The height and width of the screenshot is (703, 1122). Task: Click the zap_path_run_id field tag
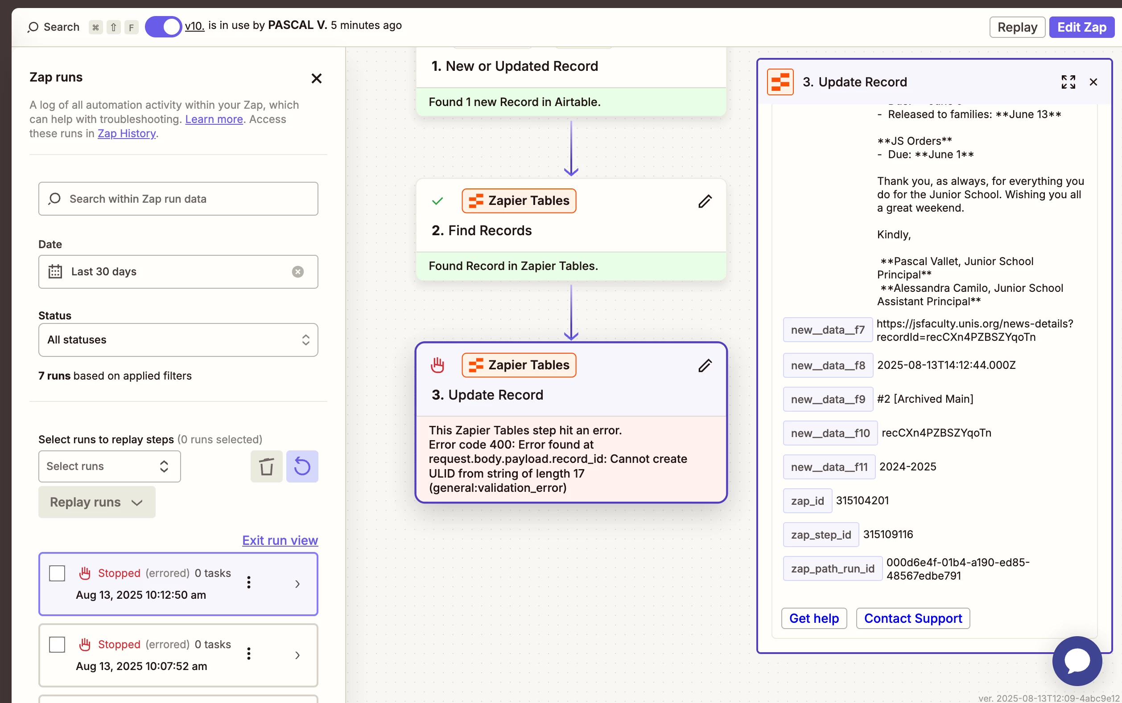tap(832, 568)
